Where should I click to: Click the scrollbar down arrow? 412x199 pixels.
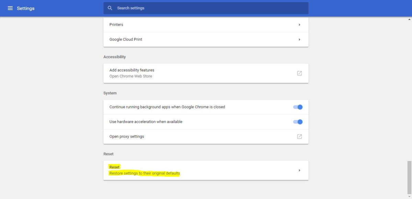click(x=409, y=197)
